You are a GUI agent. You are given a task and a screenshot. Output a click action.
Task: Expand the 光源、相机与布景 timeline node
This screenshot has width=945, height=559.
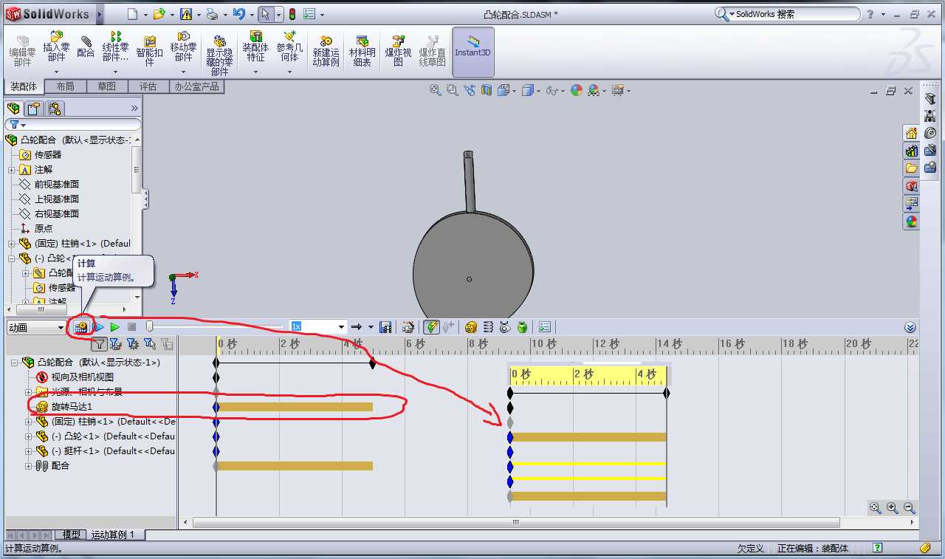[x=30, y=392]
